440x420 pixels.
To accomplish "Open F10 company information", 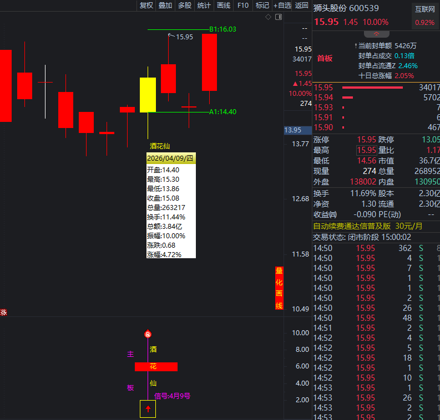I will pos(243,6).
